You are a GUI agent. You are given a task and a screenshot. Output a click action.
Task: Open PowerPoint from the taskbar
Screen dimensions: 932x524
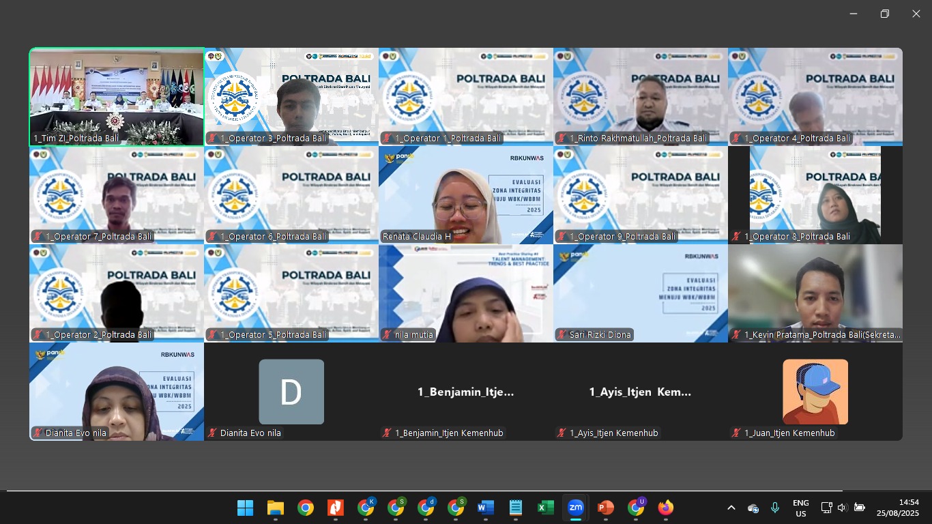pos(606,508)
